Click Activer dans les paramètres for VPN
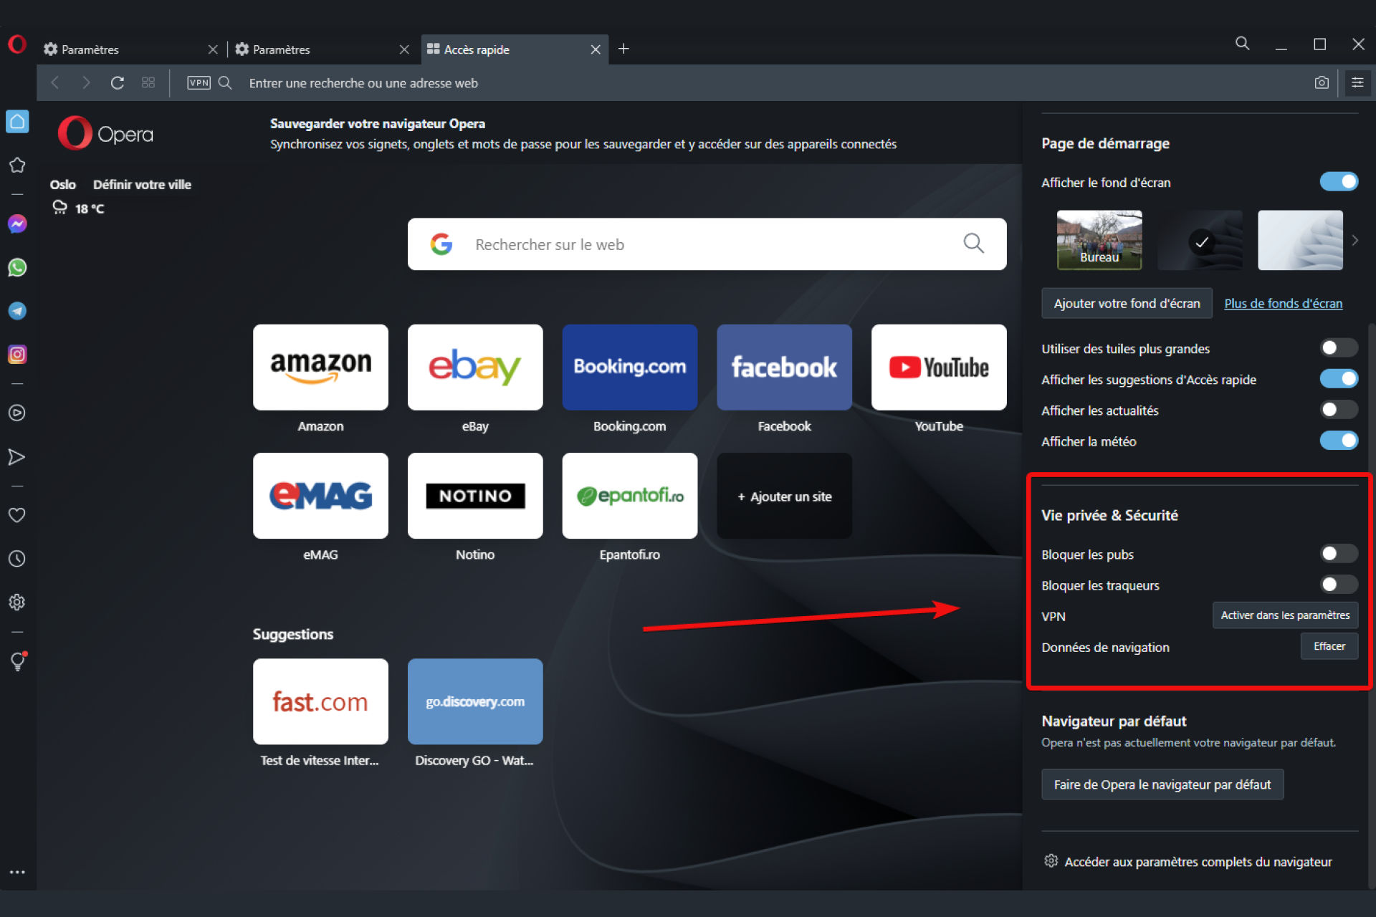The height and width of the screenshot is (917, 1376). point(1285,615)
